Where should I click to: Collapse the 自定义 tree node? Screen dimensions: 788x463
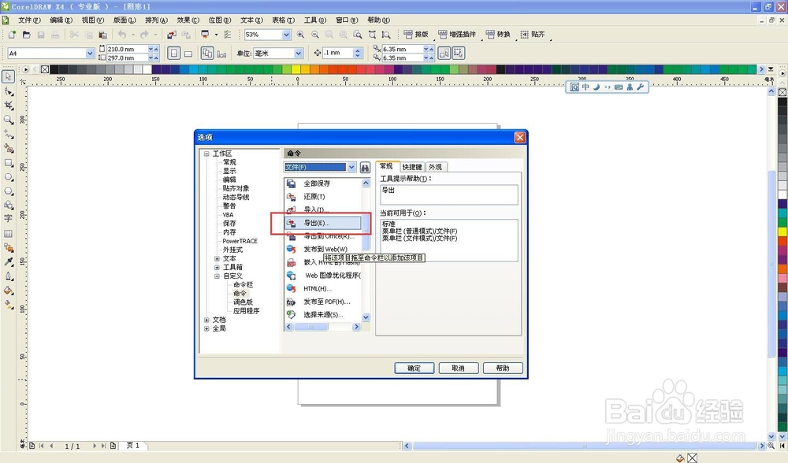[217, 276]
